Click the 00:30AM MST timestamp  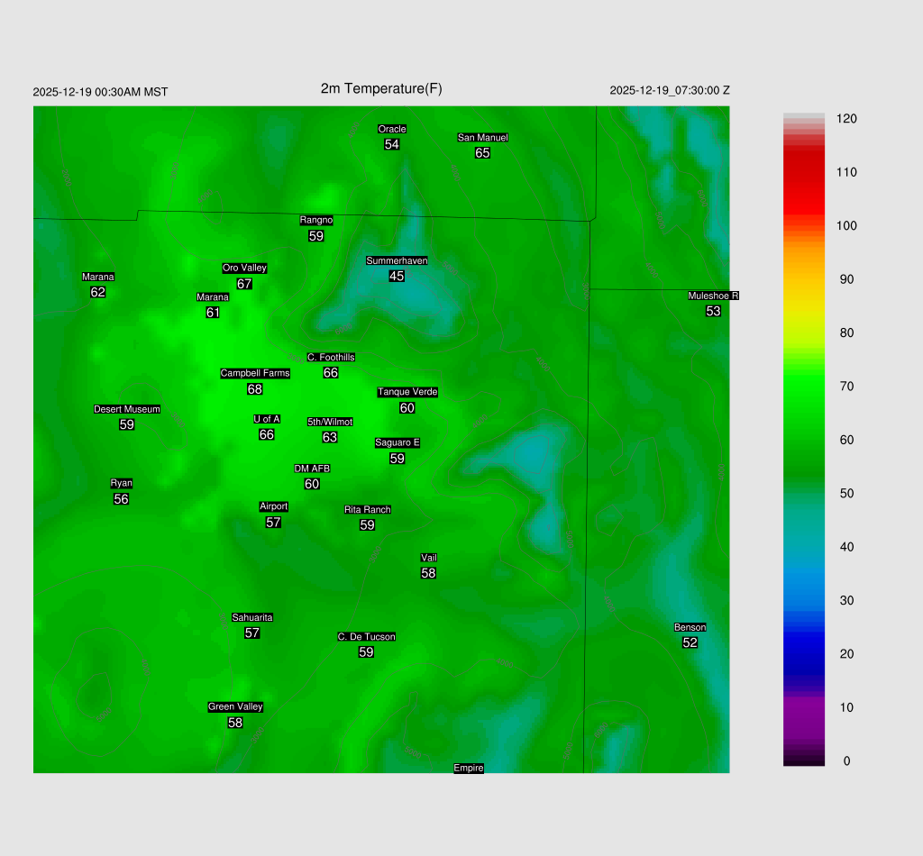tap(100, 92)
